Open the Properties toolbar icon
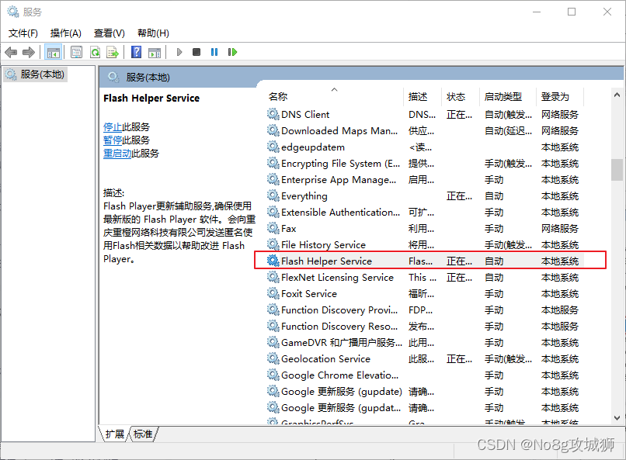 tap(76, 52)
